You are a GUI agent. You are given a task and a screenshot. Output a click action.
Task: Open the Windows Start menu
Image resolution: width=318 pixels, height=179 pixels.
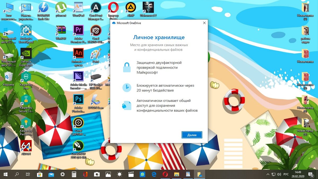click(5, 174)
